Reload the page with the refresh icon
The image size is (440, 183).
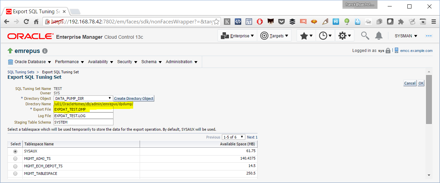coord(26,21)
